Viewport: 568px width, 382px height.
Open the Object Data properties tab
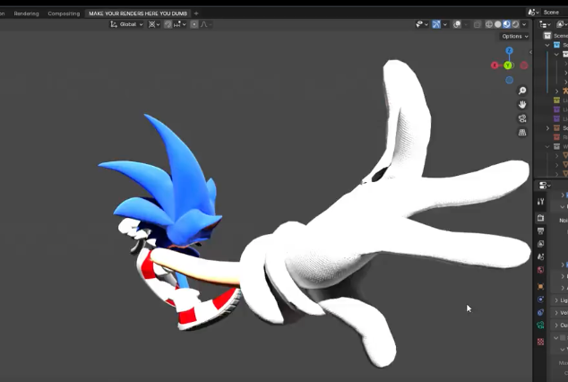tap(540, 326)
